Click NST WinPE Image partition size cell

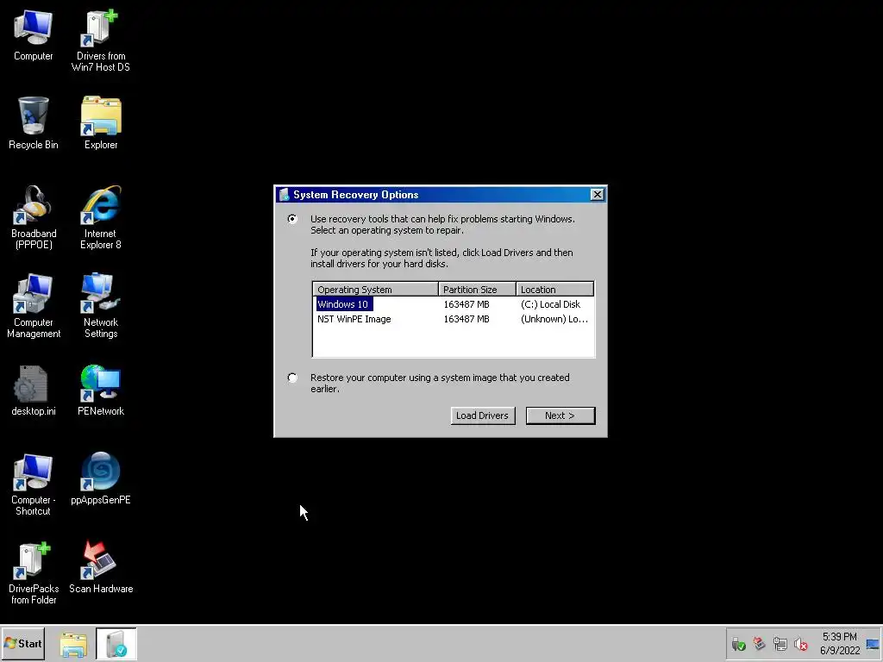[467, 319]
